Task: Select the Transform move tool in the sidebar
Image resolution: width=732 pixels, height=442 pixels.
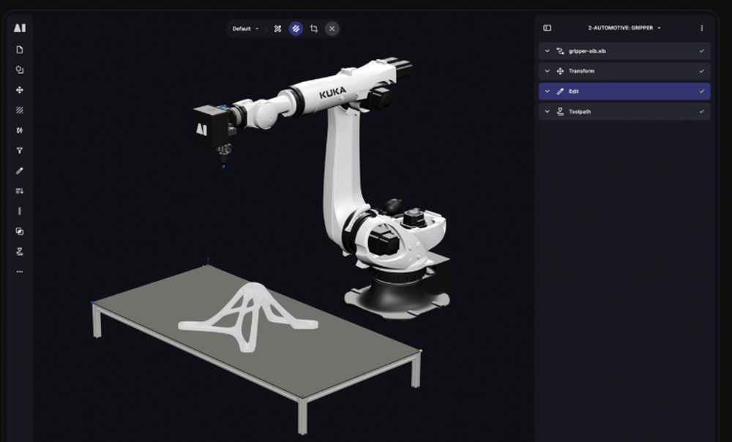Action: pyautogui.click(x=19, y=89)
